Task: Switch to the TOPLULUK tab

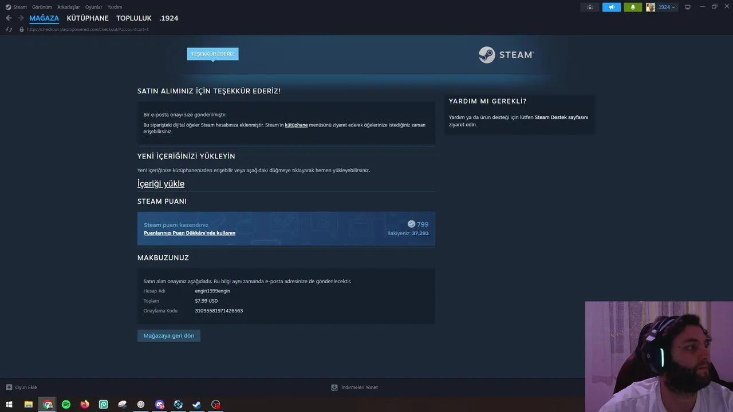Action: pos(134,18)
